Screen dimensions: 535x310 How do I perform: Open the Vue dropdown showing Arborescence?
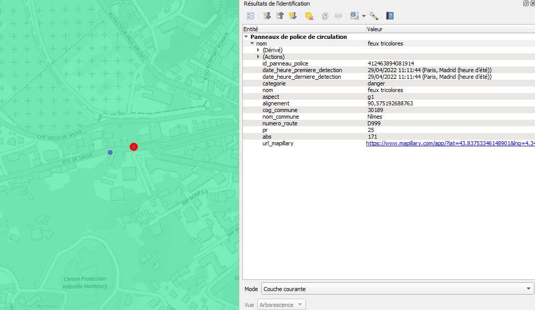tap(281, 304)
